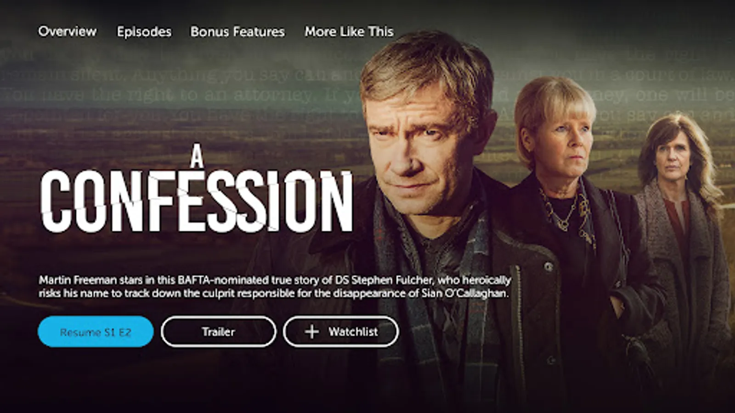Image resolution: width=735 pixels, height=413 pixels.
Task: Click the plus icon on Watchlist button
Action: pos(311,332)
